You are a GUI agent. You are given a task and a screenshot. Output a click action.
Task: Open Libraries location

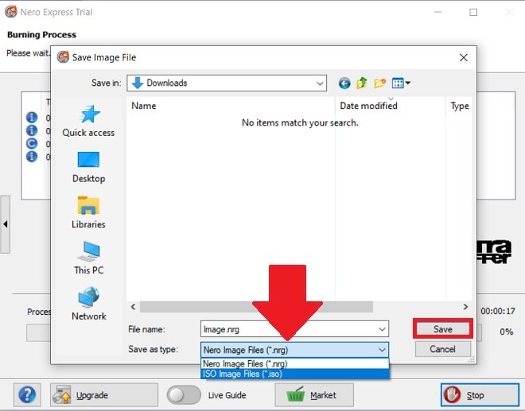(88, 212)
